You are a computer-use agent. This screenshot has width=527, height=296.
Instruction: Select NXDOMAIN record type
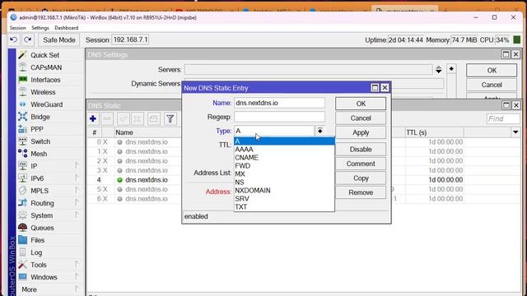point(284,190)
